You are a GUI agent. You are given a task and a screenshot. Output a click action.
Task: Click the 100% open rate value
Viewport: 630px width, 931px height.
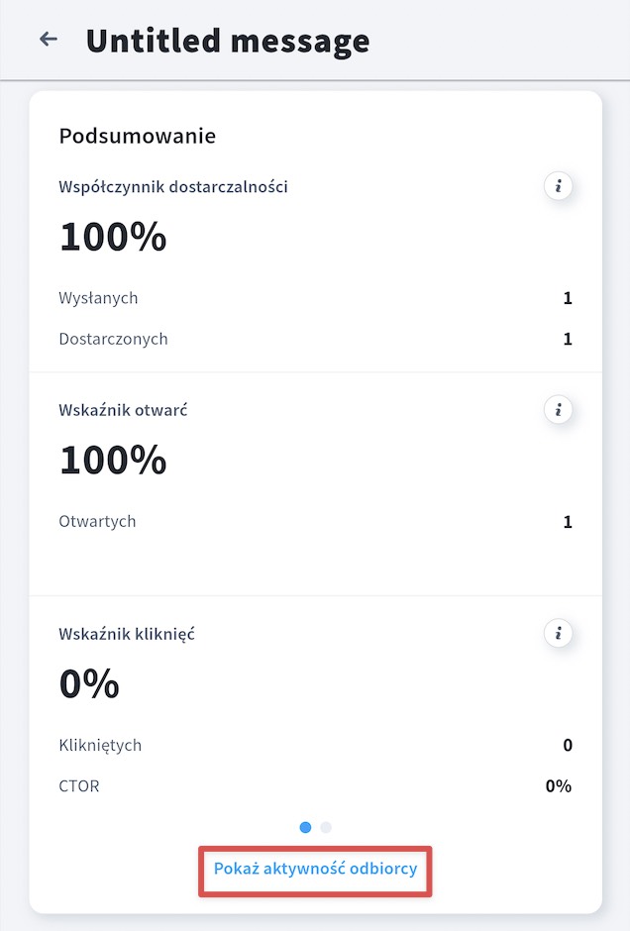[113, 460]
